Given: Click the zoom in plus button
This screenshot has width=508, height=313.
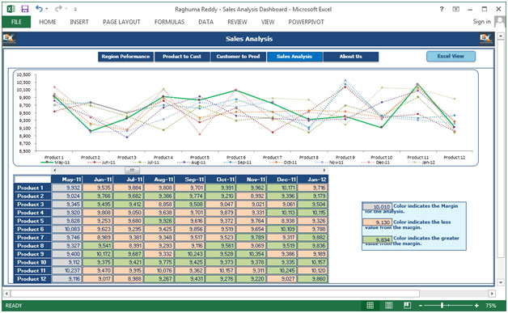Looking at the screenshot, I should coord(476,306).
